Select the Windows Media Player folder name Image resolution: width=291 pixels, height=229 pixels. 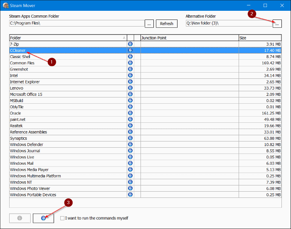tap(29, 170)
